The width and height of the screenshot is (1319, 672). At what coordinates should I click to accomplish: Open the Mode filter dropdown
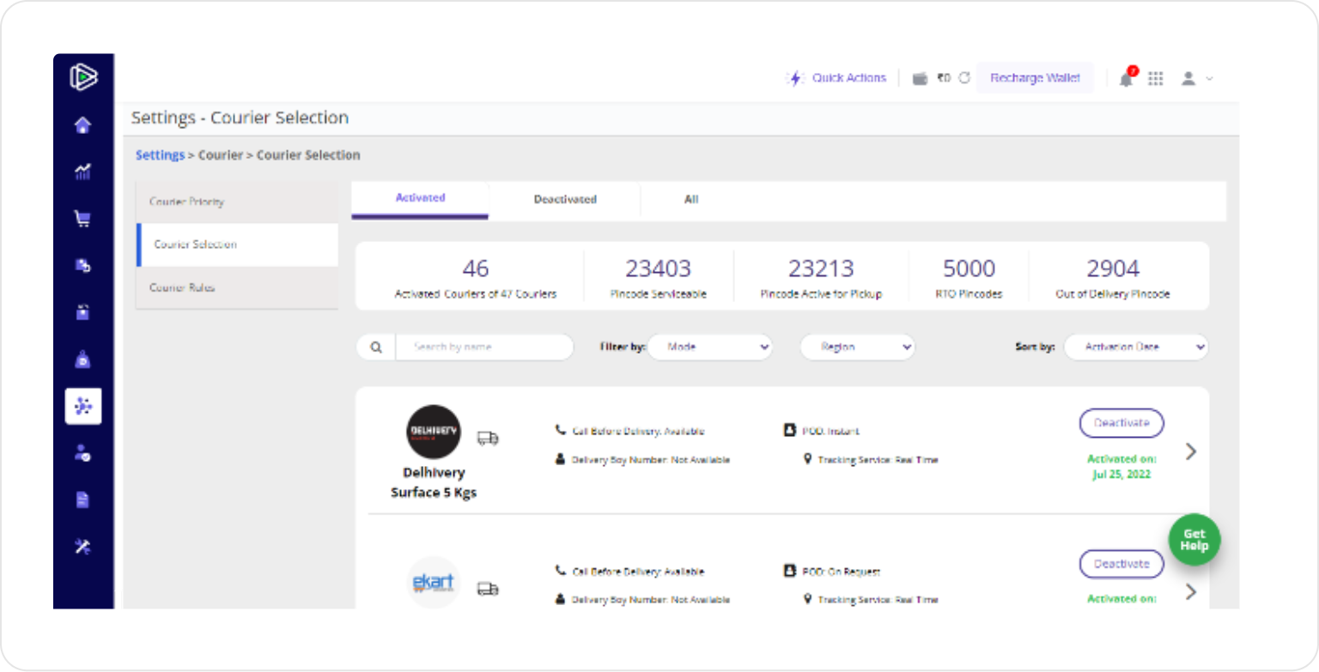(709, 348)
